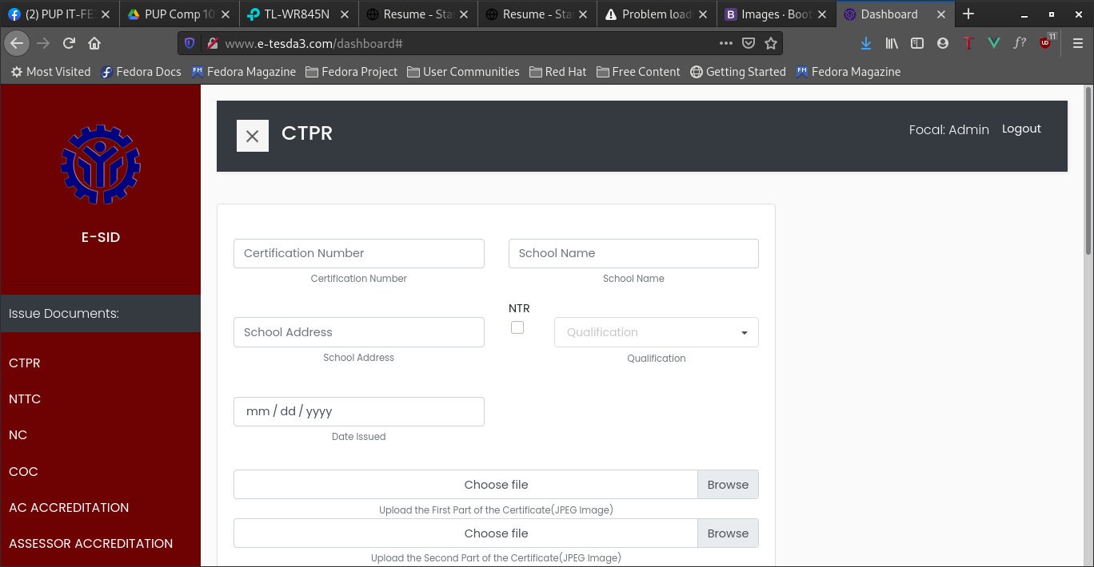Screen dimensions: 1094x567
Task: Select NTTC in the sidebar menu
Action: pos(25,398)
